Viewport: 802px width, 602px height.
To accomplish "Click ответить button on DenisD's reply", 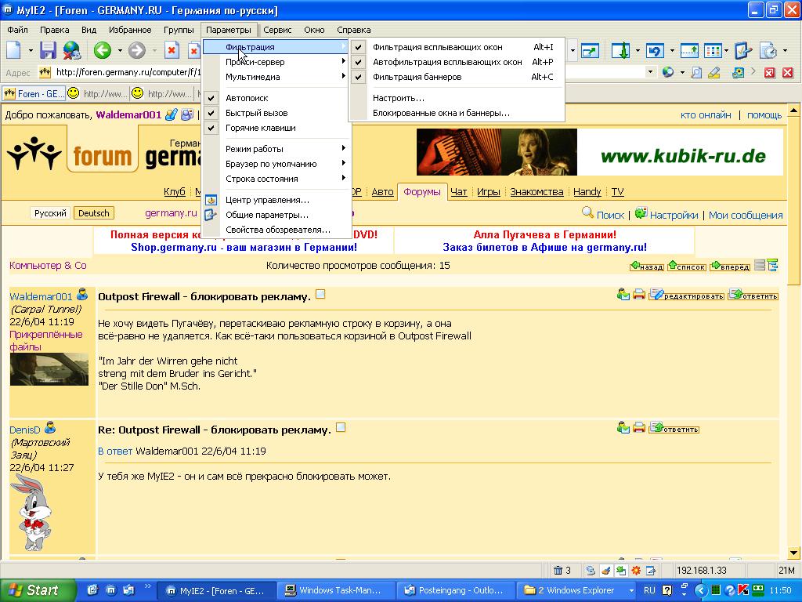I will 674,428.
